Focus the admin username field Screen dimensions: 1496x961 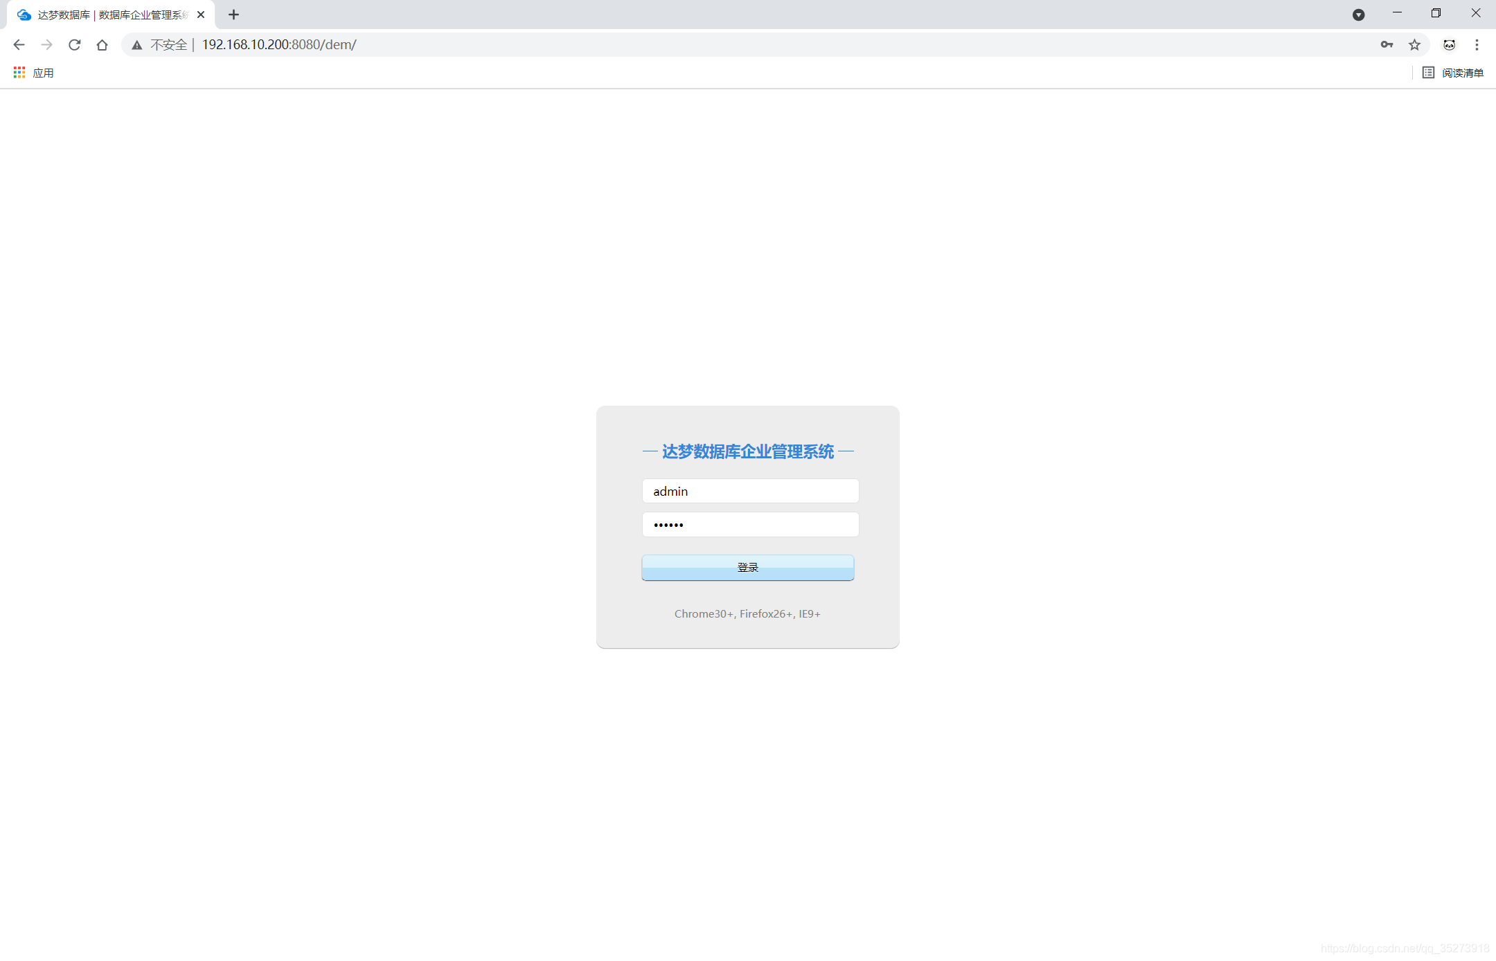point(750,491)
